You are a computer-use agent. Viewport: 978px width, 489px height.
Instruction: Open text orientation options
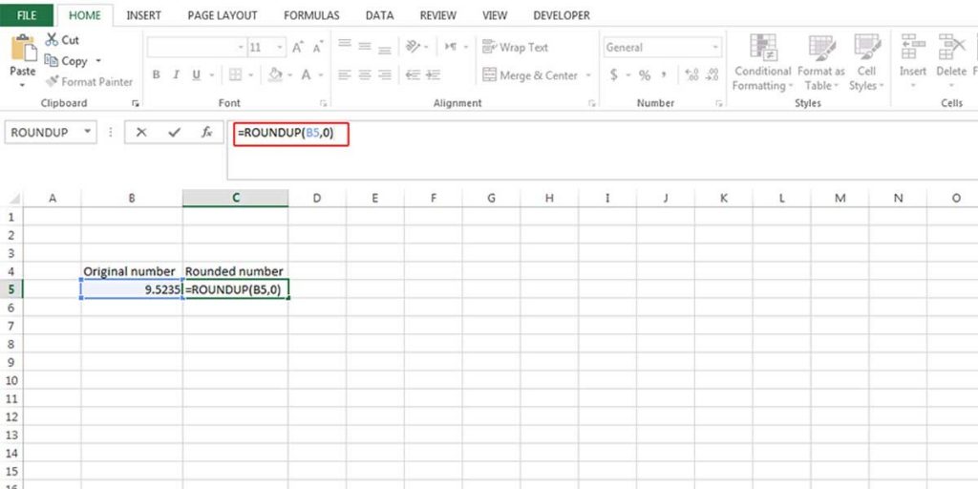point(413,47)
